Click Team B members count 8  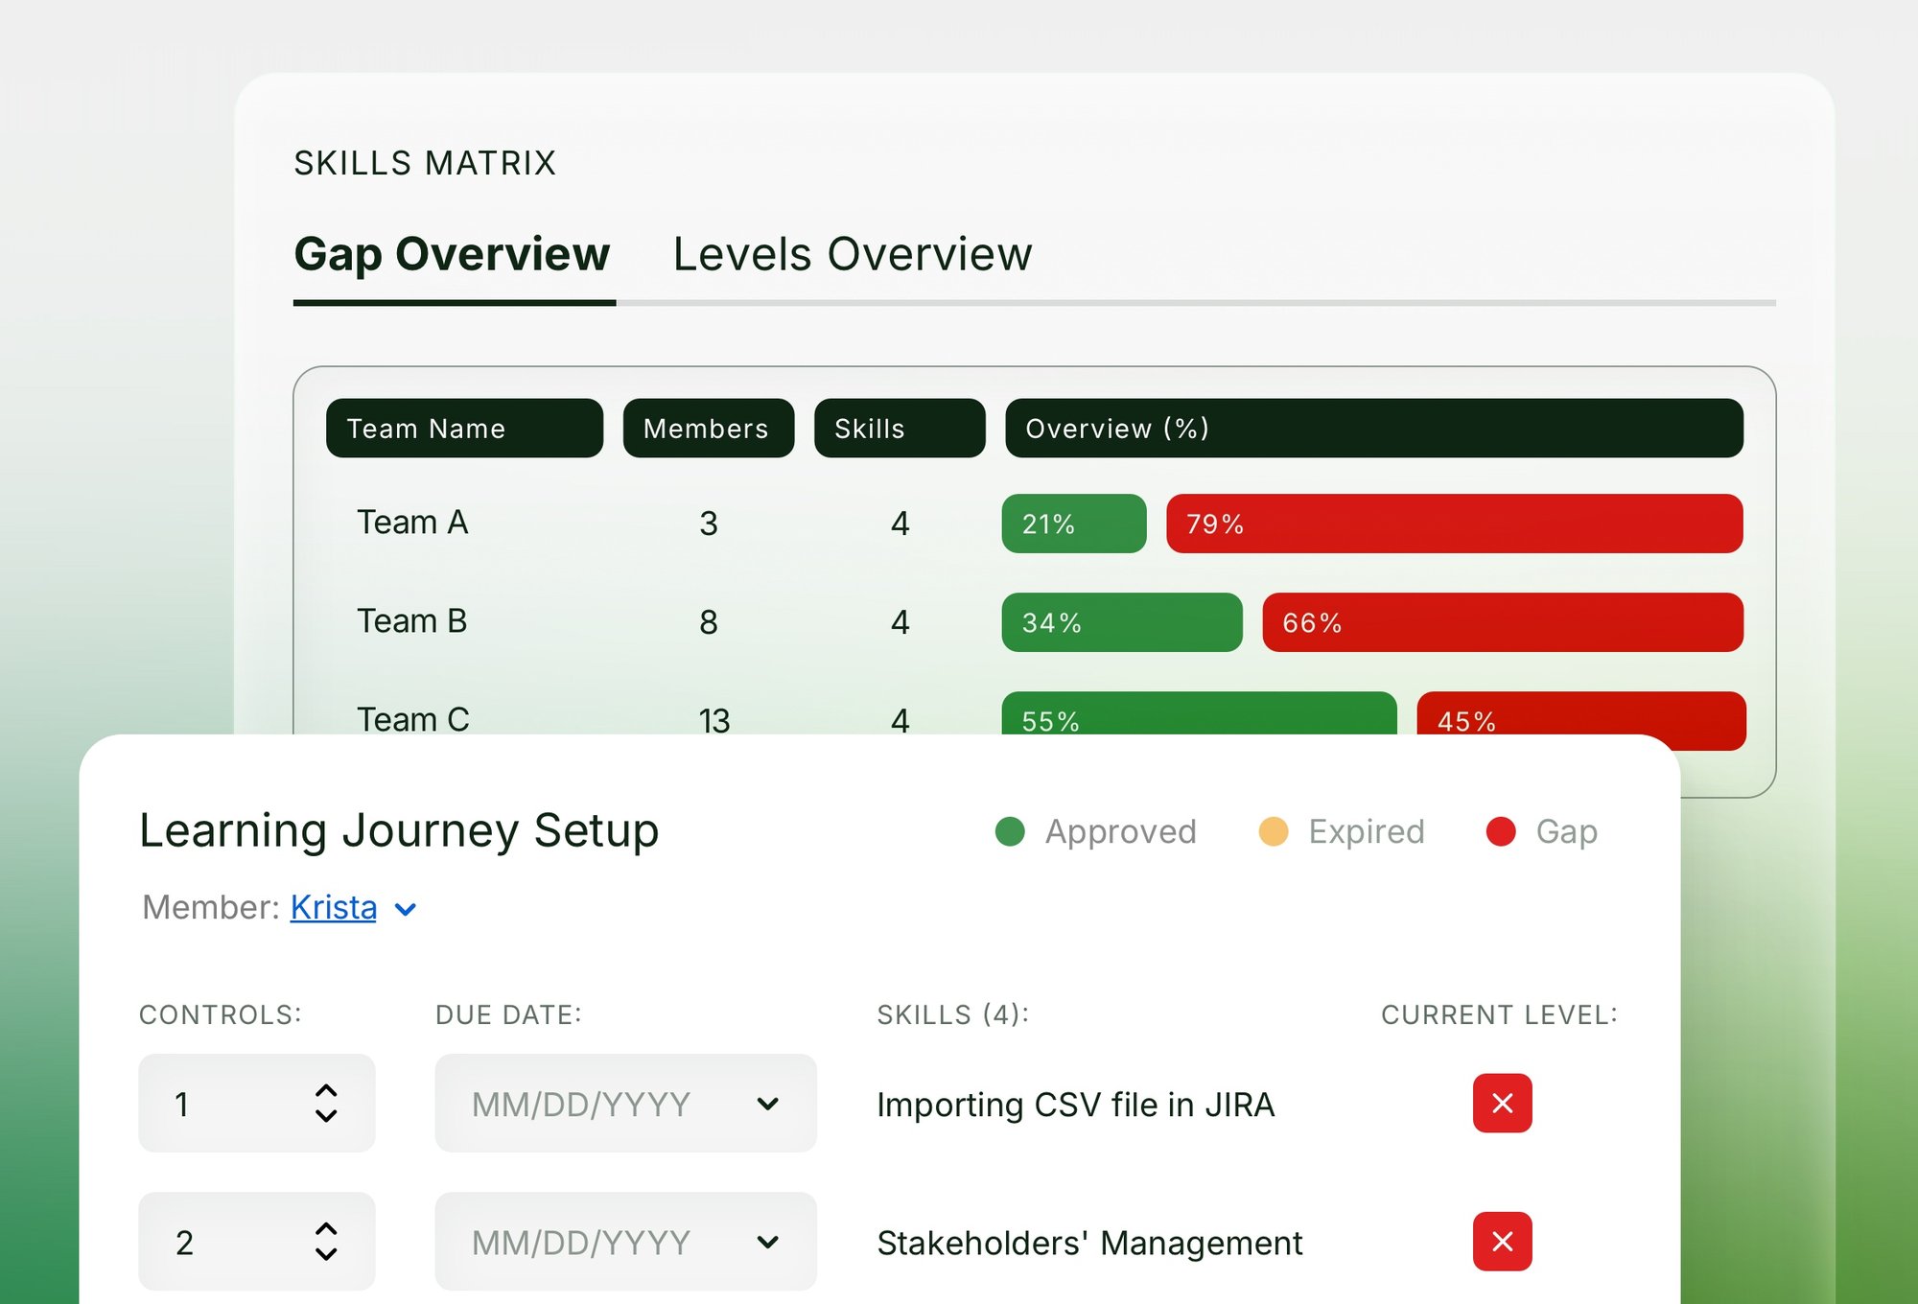[709, 622]
